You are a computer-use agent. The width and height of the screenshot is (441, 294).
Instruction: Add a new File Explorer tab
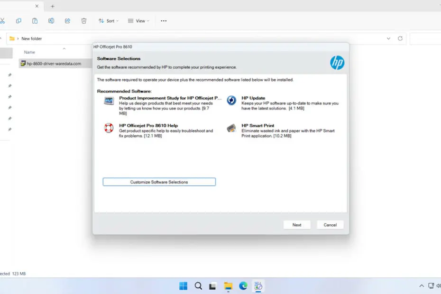53,6
